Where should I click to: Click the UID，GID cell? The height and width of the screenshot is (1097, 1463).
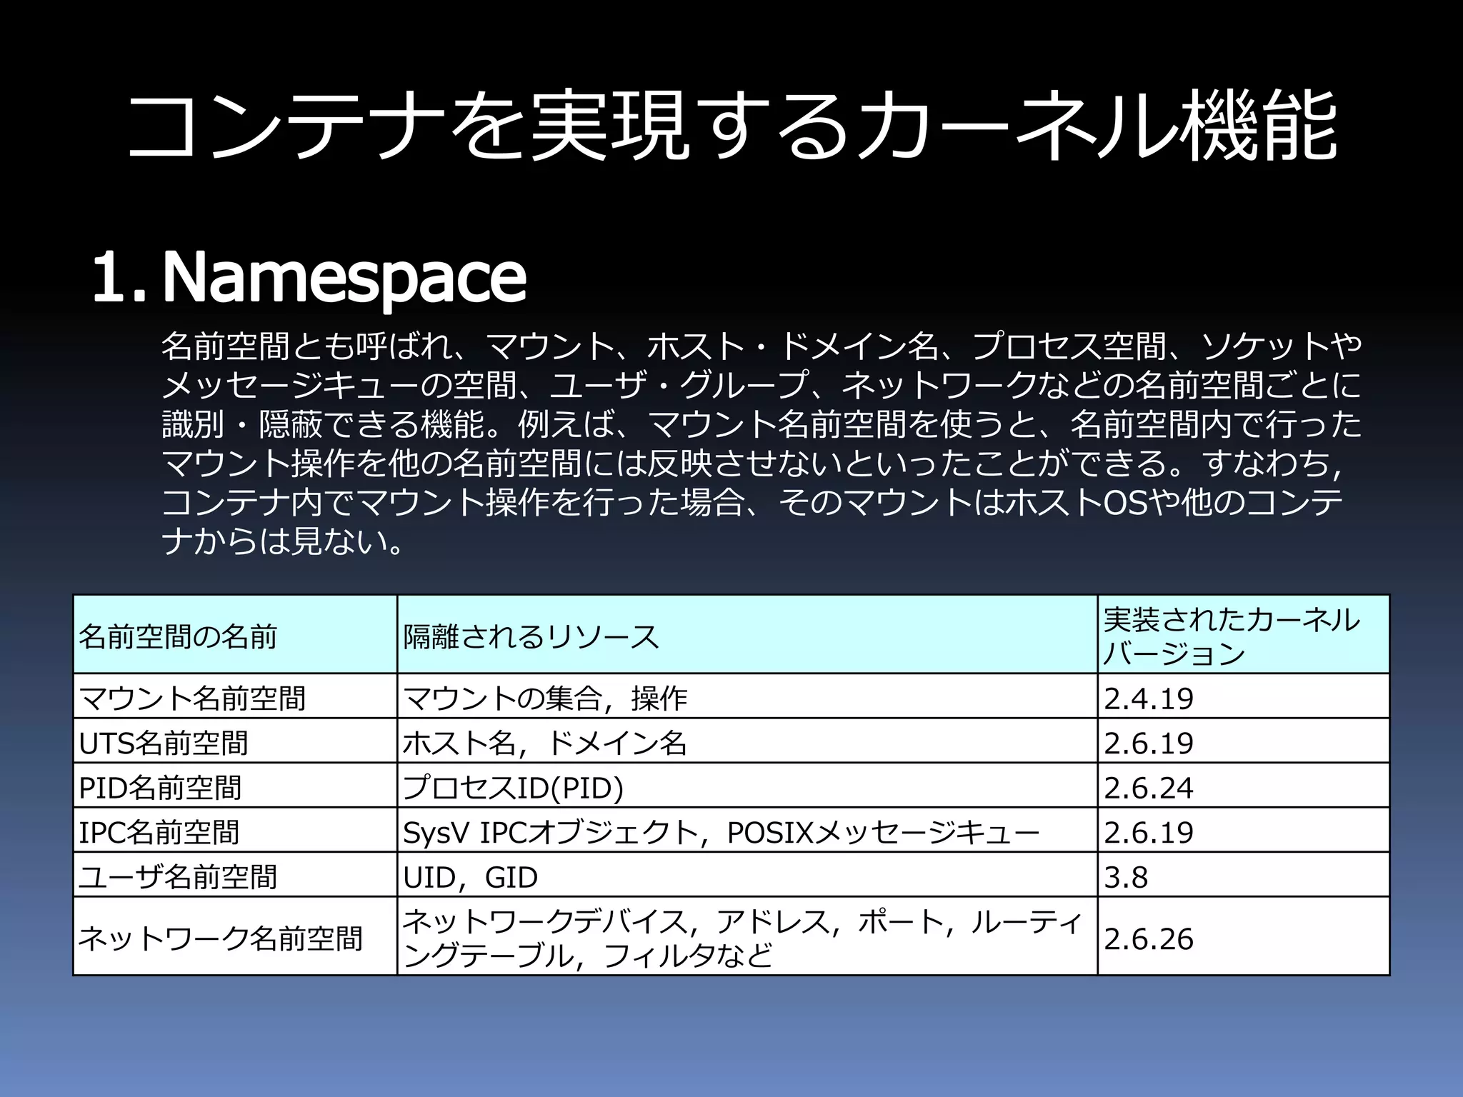[470, 876]
